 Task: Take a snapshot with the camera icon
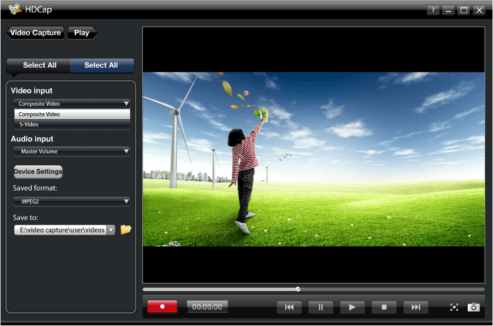(473, 307)
